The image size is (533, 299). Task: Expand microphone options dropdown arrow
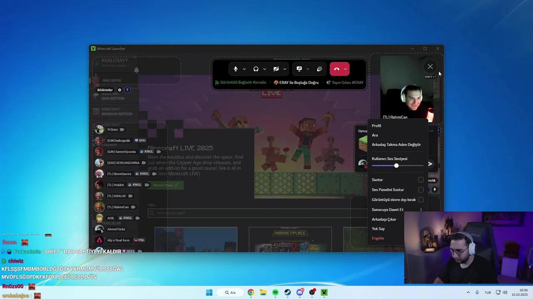click(x=244, y=69)
